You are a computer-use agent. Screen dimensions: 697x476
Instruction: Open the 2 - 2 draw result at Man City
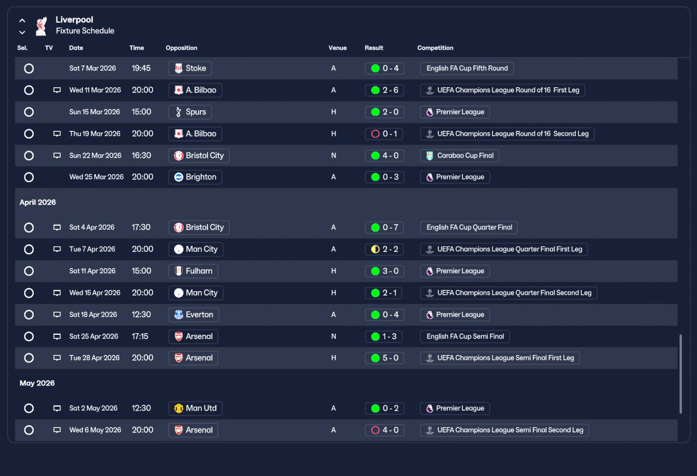[x=384, y=249]
